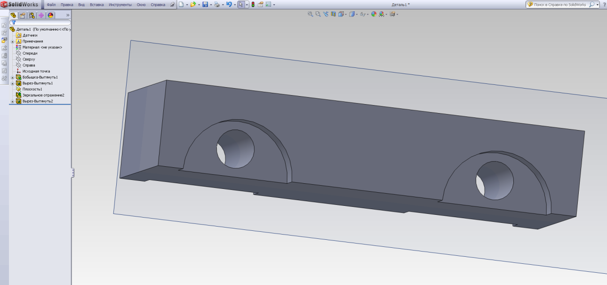
Task: Select Зеркальное отражение2 in the tree
Action: click(x=43, y=95)
